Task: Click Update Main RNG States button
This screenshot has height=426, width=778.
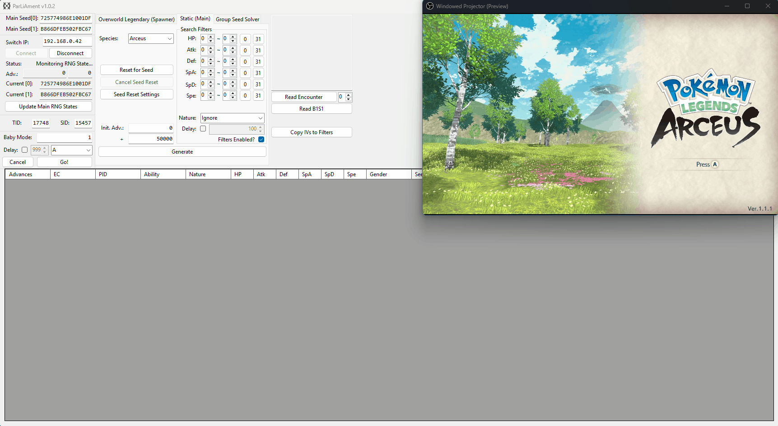Action: pyautogui.click(x=48, y=107)
